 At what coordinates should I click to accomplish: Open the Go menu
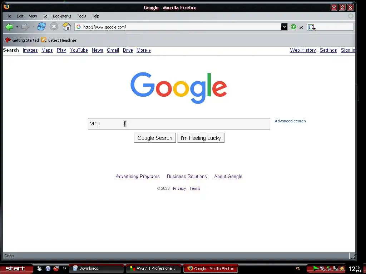[45, 16]
